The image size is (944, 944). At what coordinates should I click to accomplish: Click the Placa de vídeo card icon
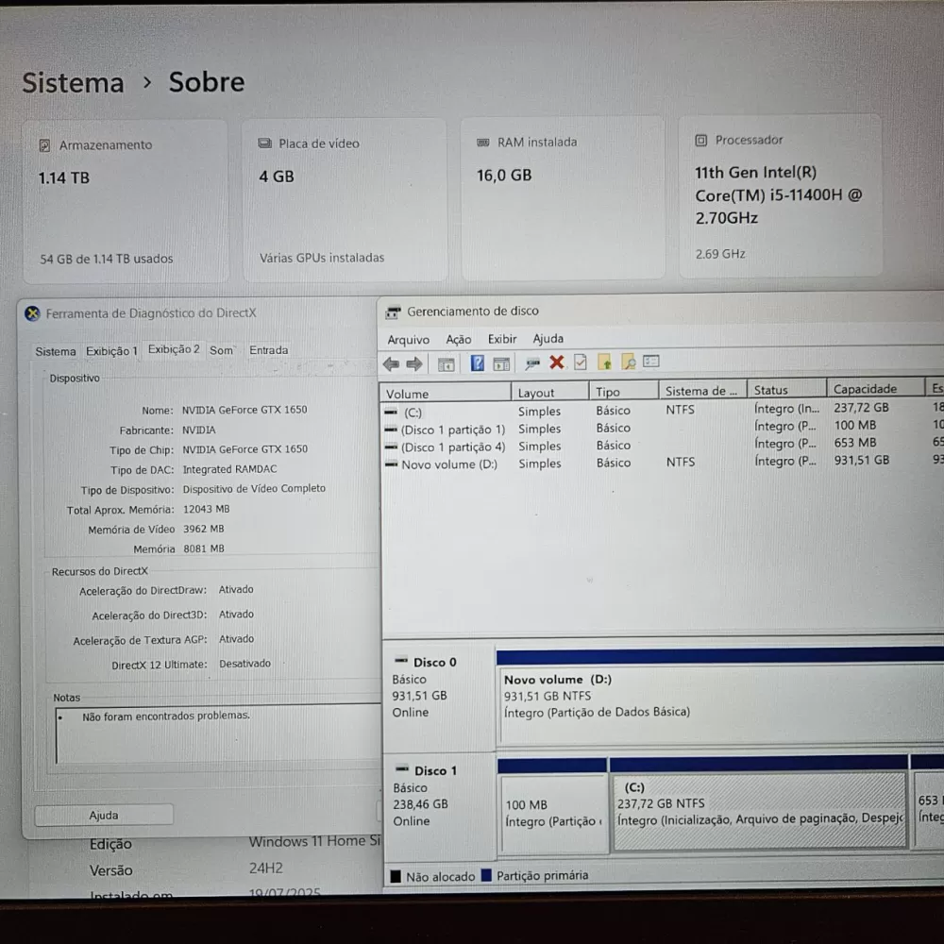tap(265, 143)
